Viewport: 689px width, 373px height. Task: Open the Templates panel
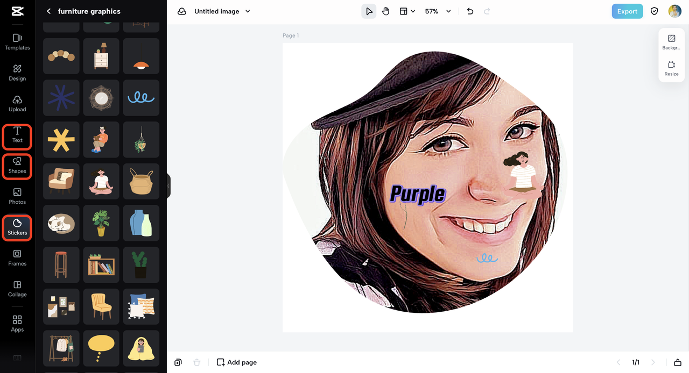coord(17,42)
